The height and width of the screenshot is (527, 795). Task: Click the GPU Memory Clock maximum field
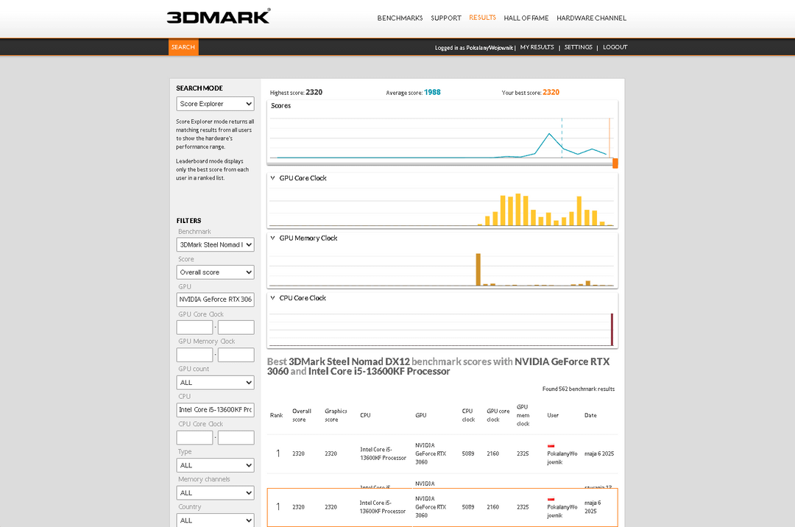coord(236,355)
